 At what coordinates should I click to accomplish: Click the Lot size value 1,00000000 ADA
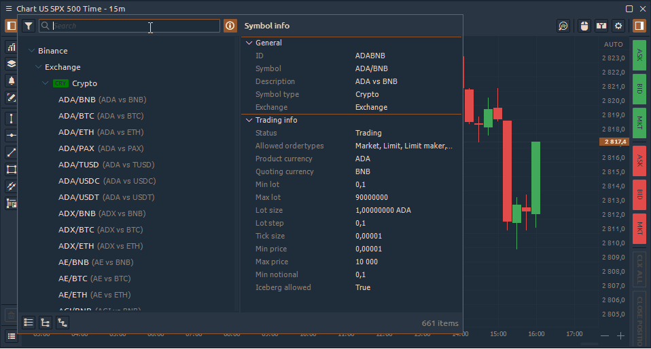[383, 210]
